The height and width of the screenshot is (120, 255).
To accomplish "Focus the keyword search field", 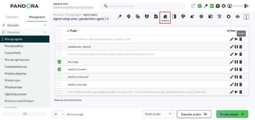I will click(x=143, y=6).
